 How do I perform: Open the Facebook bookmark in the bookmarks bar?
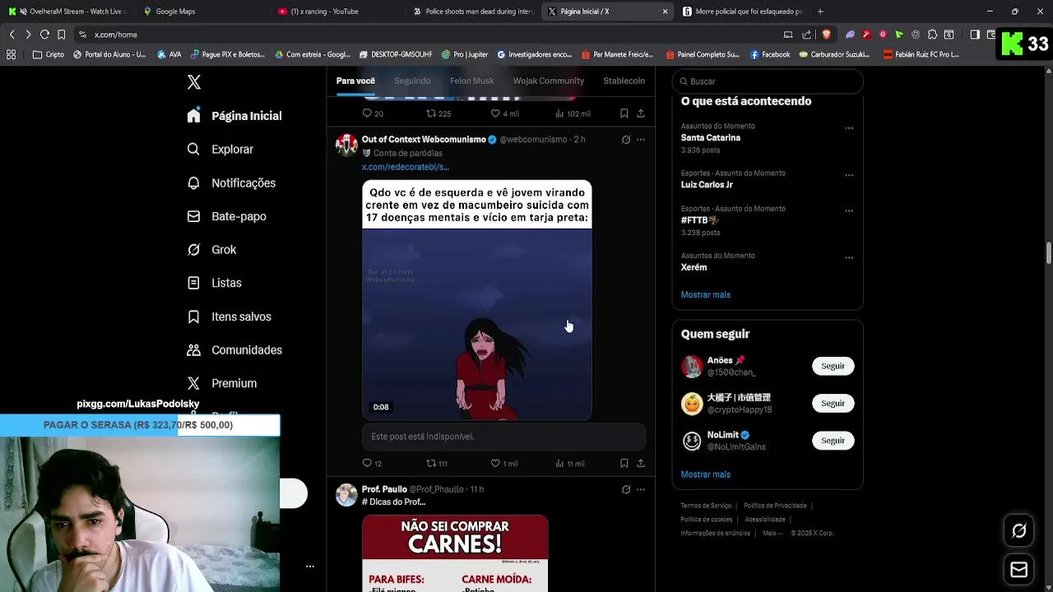[769, 54]
